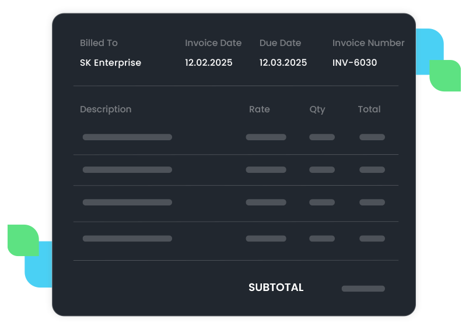Click the Total column header
Image resolution: width=469 pixels, height=330 pixels.
[x=369, y=109]
